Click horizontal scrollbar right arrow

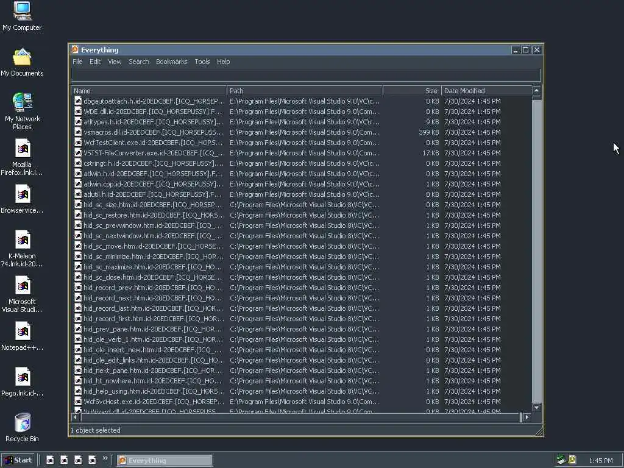pyautogui.click(x=527, y=417)
